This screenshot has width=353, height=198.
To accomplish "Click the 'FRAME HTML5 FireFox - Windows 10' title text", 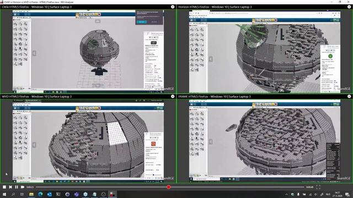I will [x=201, y=97].
